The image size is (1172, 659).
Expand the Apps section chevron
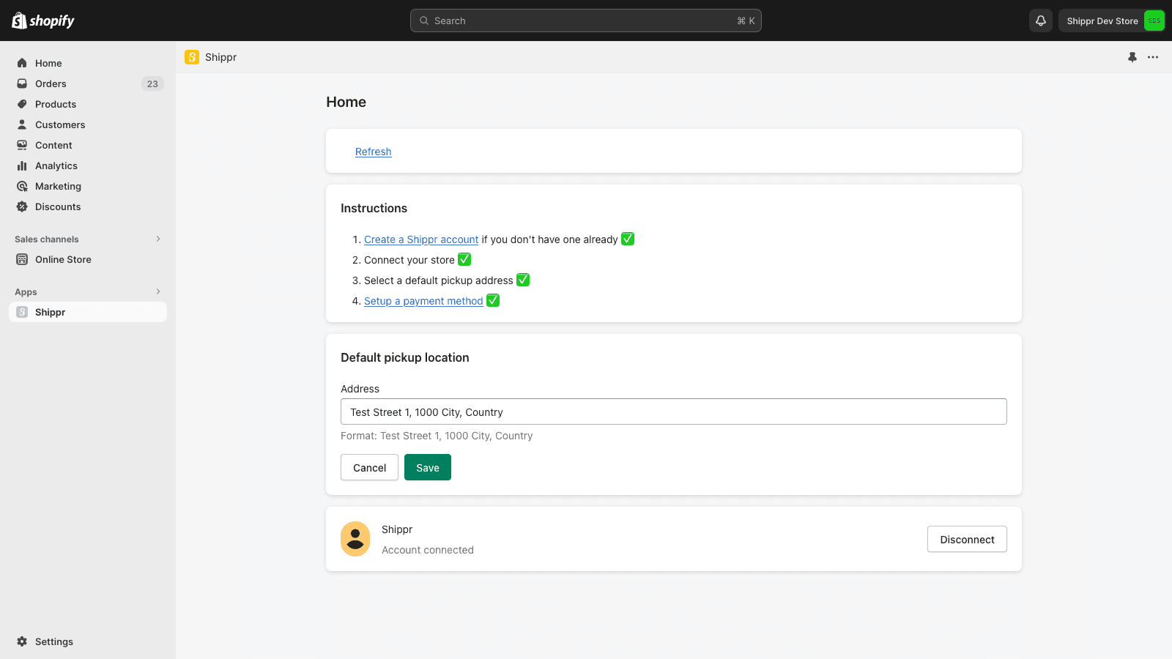pyautogui.click(x=158, y=292)
